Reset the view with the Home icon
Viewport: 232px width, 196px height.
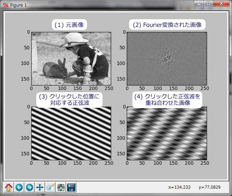pos(9,187)
